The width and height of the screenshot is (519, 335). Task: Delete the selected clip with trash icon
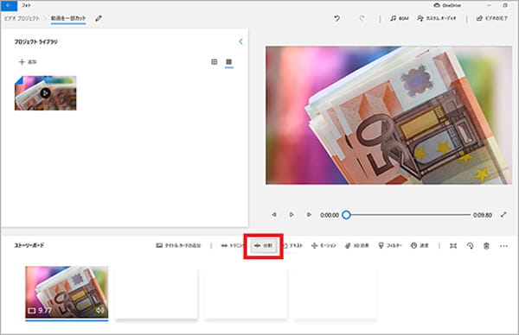click(486, 246)
